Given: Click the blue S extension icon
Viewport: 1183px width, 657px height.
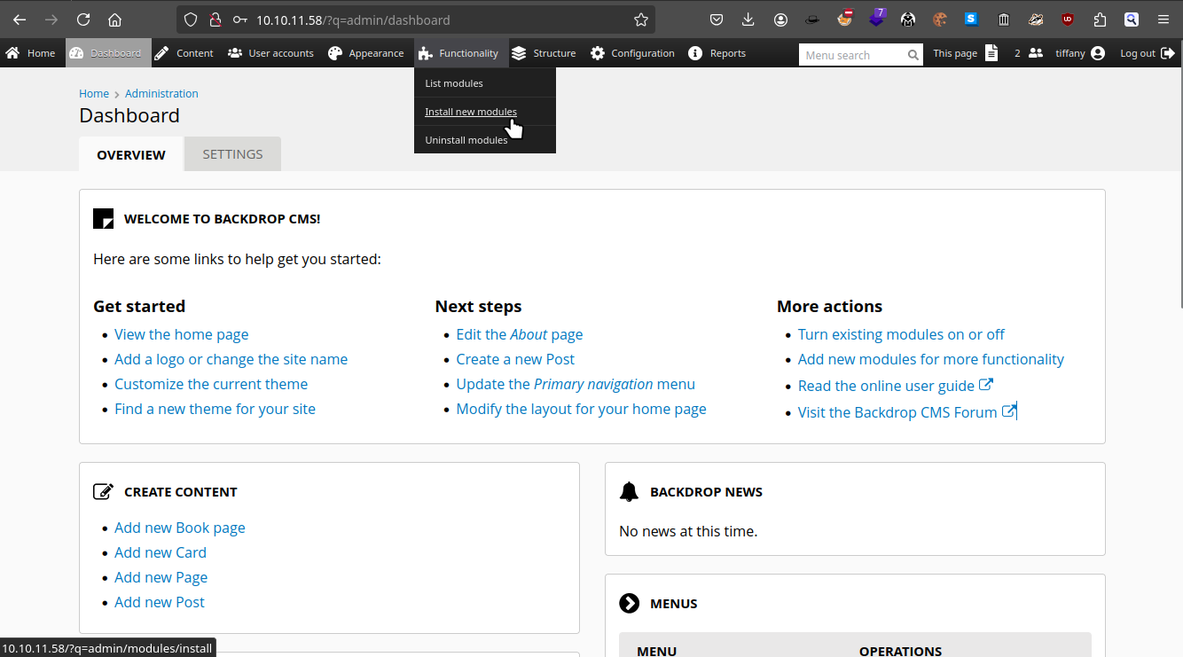Looking at the screenshot, I should 972,20.
